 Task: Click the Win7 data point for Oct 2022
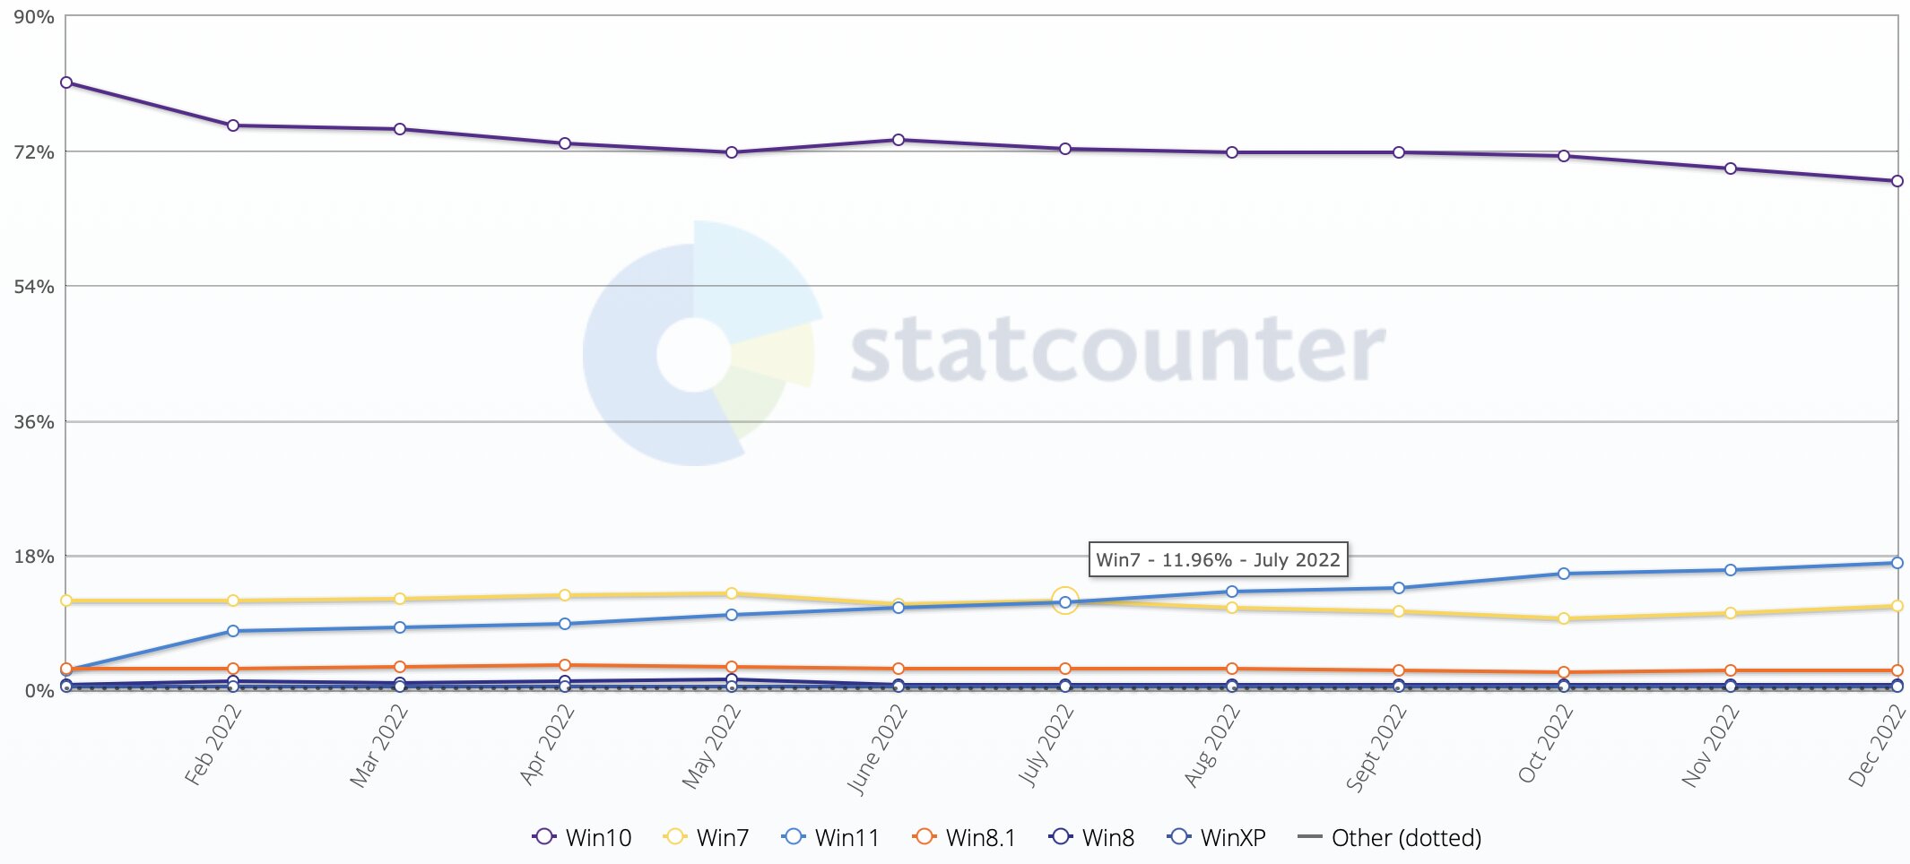pyautogui.click(x=1564, y=618)
